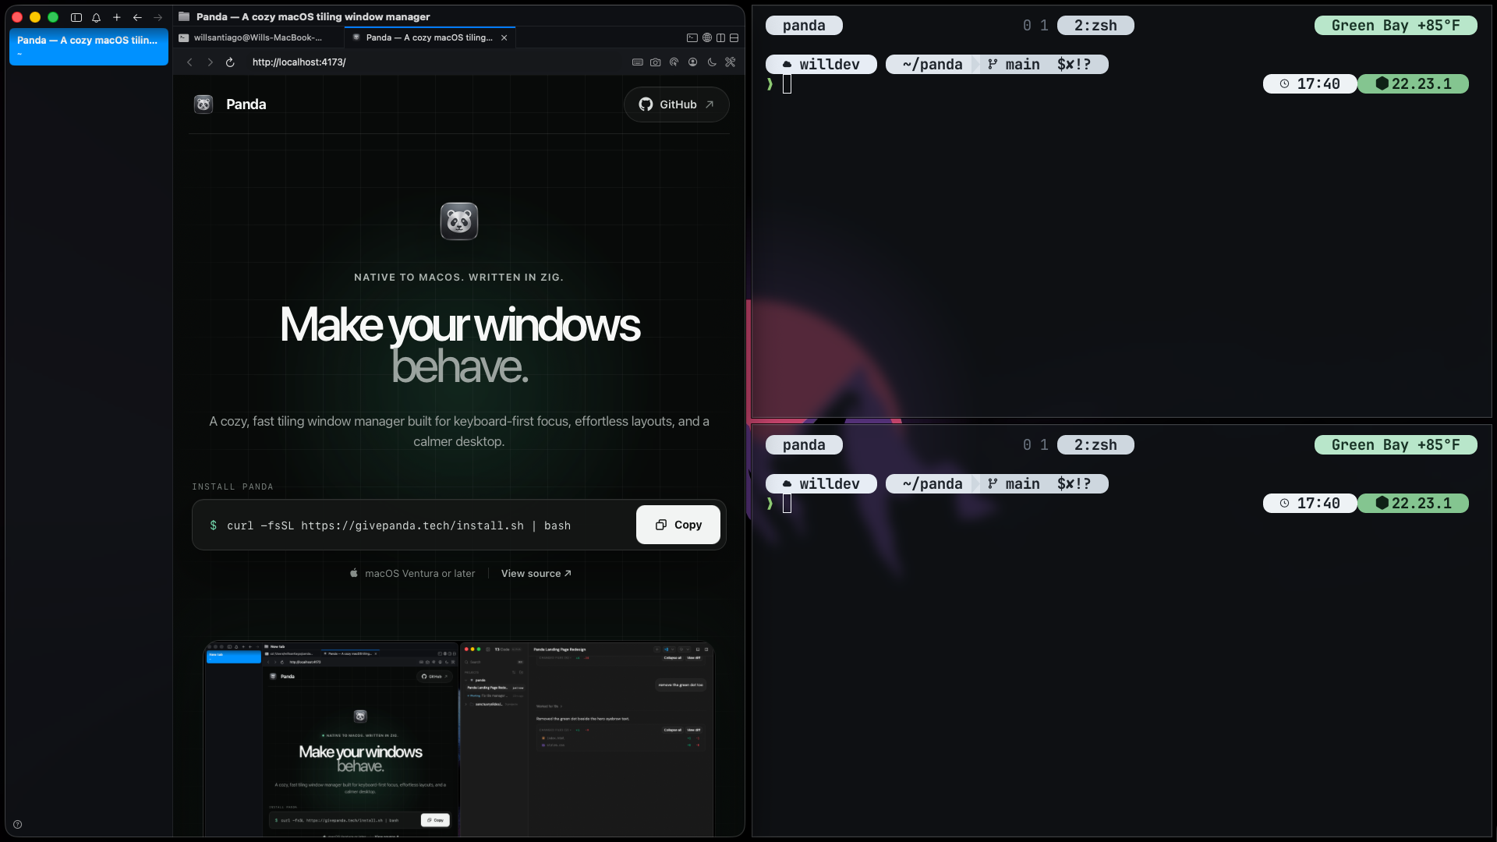The image size is (1497, 842).
Task: Click 'NATIVE TO MACOS. WRITTEN IN ZIG.' text
Action: [458, 278]
